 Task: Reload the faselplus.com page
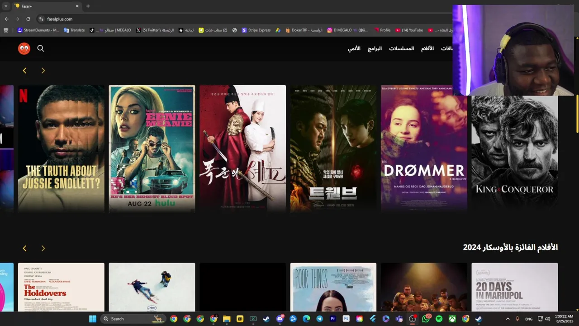(28, 19)
